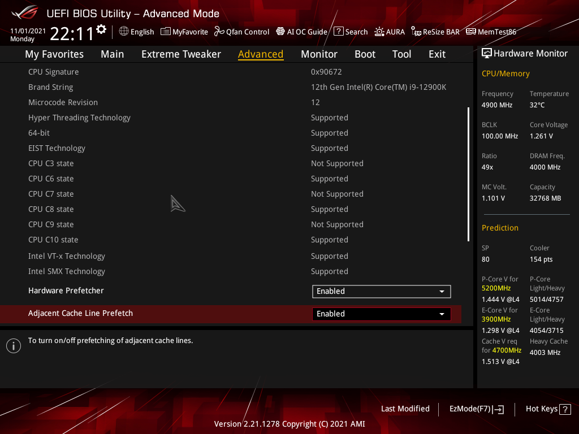Click the Hot Keys question-mark icon
The width and height of the screenshot is (579, 434).
tap(565, 409)
